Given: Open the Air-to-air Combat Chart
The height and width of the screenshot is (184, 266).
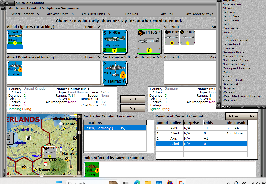Looking at the screenshot, I should point(241,116).
